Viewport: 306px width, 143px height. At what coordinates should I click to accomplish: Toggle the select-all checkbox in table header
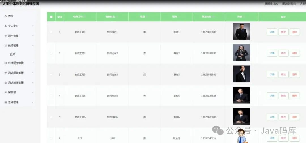(51, 17)
